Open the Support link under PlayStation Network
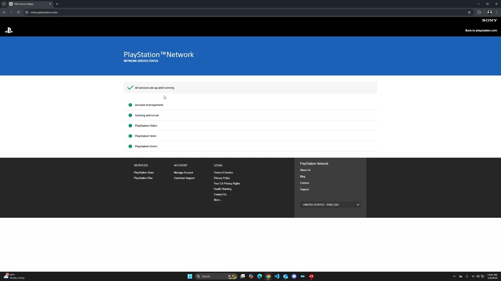Viewport: 501px width, 281px height. pos(305,189)
